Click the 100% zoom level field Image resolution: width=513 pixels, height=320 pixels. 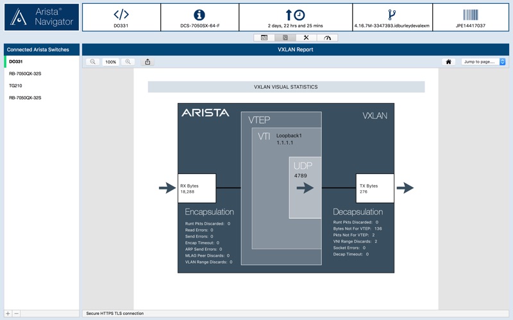click(110, 61)
